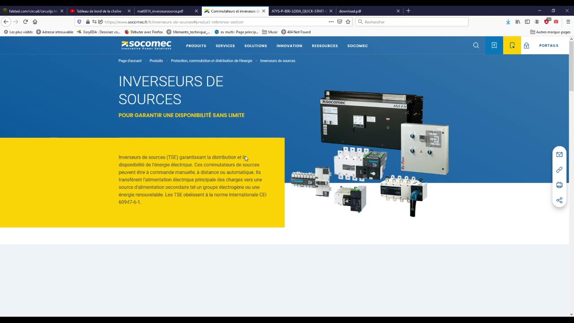
Task: Click the red camera screenshot extension
Action: click(556, 22)
